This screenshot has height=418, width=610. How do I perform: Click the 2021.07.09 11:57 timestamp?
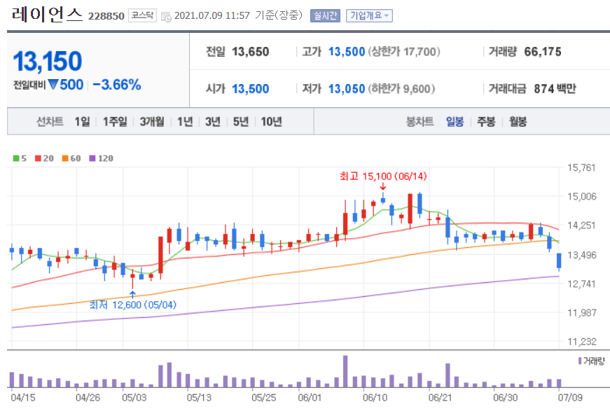(x=212, y=15)
